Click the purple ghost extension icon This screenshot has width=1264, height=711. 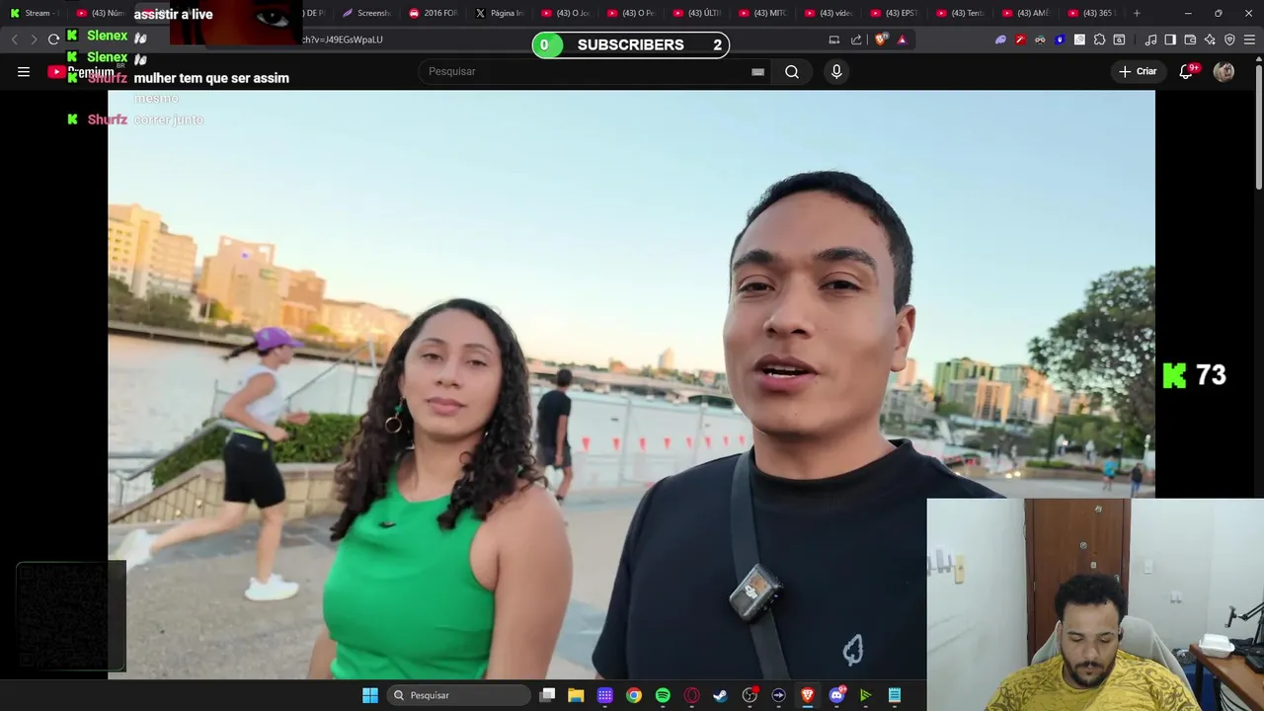pos(1000,39)
